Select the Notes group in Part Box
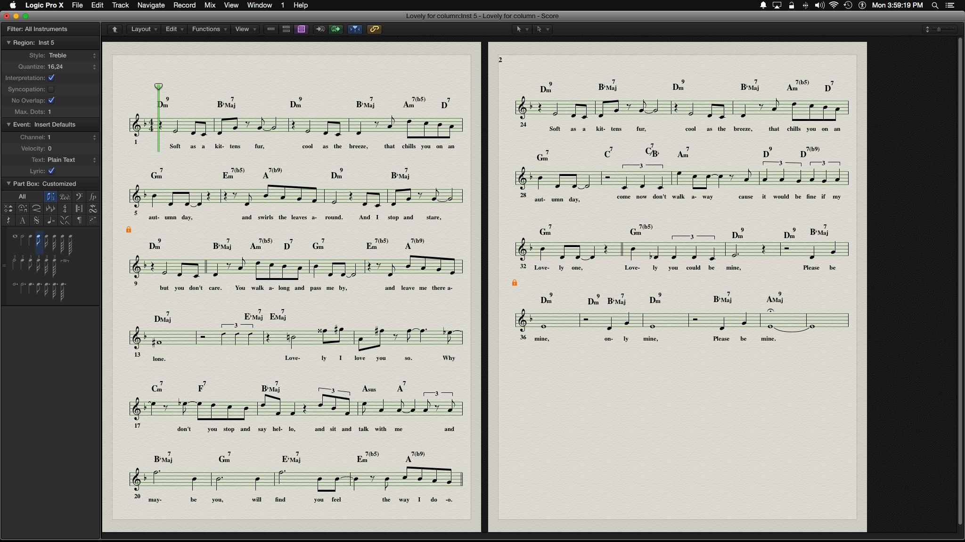The width and height of the screenshot is (965, 542). coord(50,197)
